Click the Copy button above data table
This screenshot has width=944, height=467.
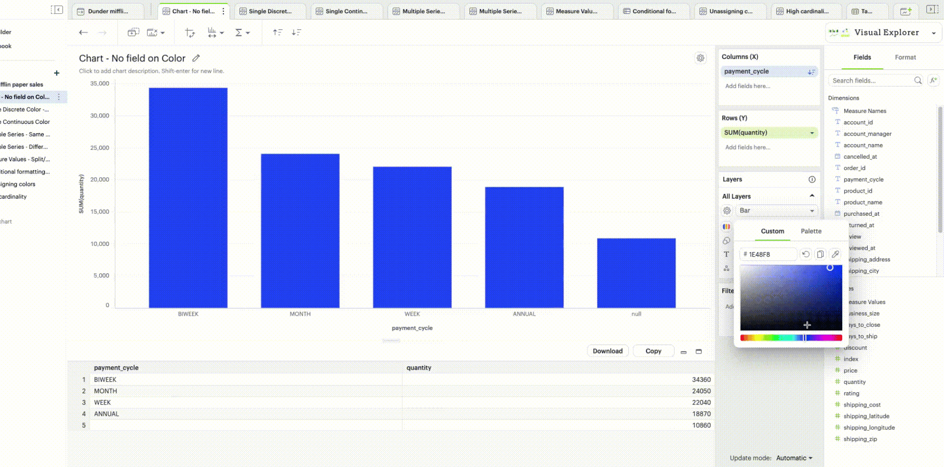pyautogui.click(x=653, y=351)
